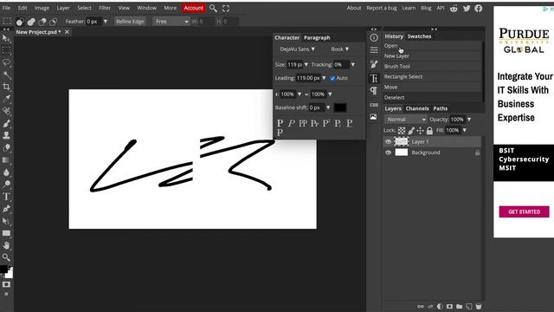Open the Info panel icon
The height and width of the screenshot is (312, 554).
374,37
